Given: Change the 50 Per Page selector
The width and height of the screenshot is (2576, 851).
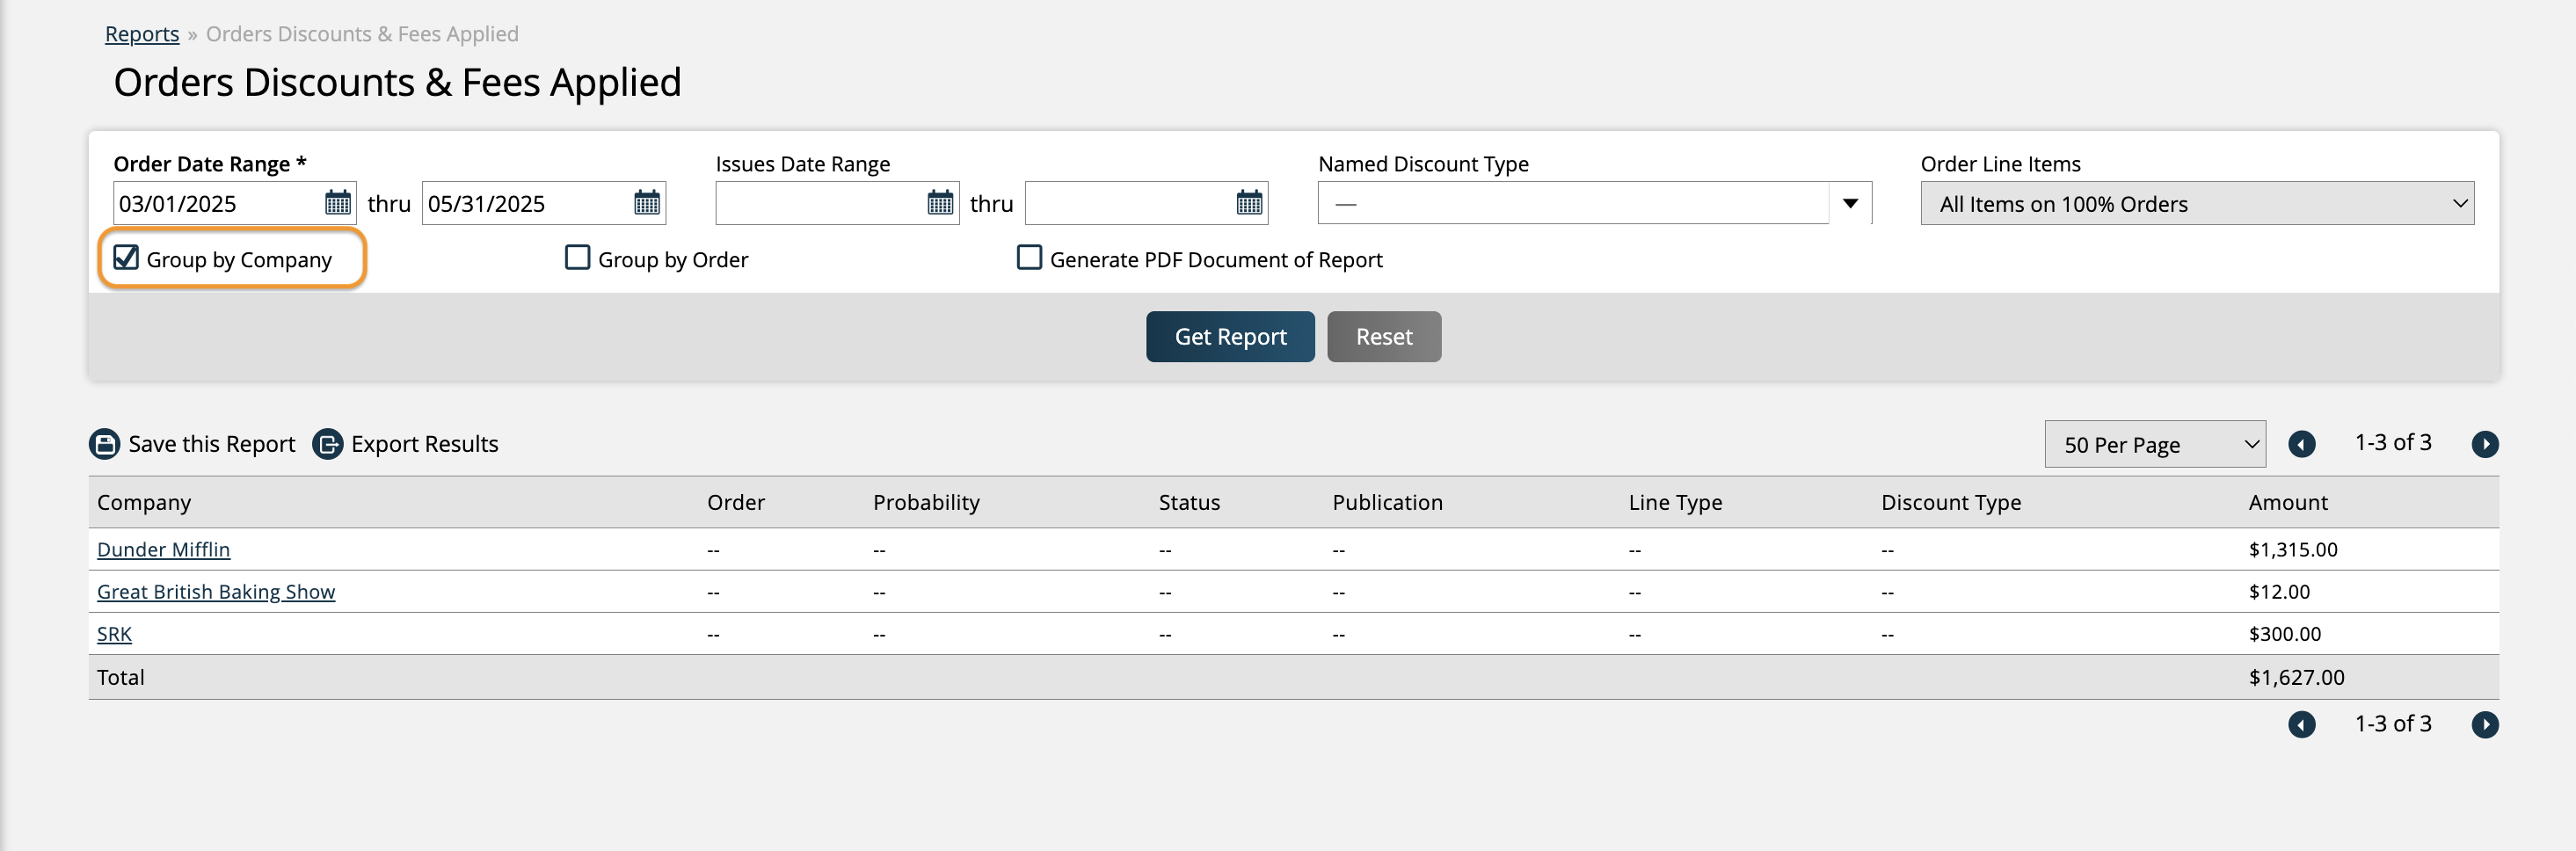Looking at the screenshot, I should coord(2154,445).
